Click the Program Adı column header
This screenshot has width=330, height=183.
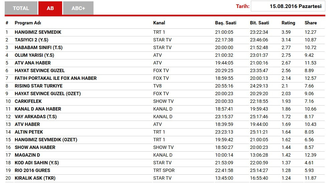click(x=28, y=23)
